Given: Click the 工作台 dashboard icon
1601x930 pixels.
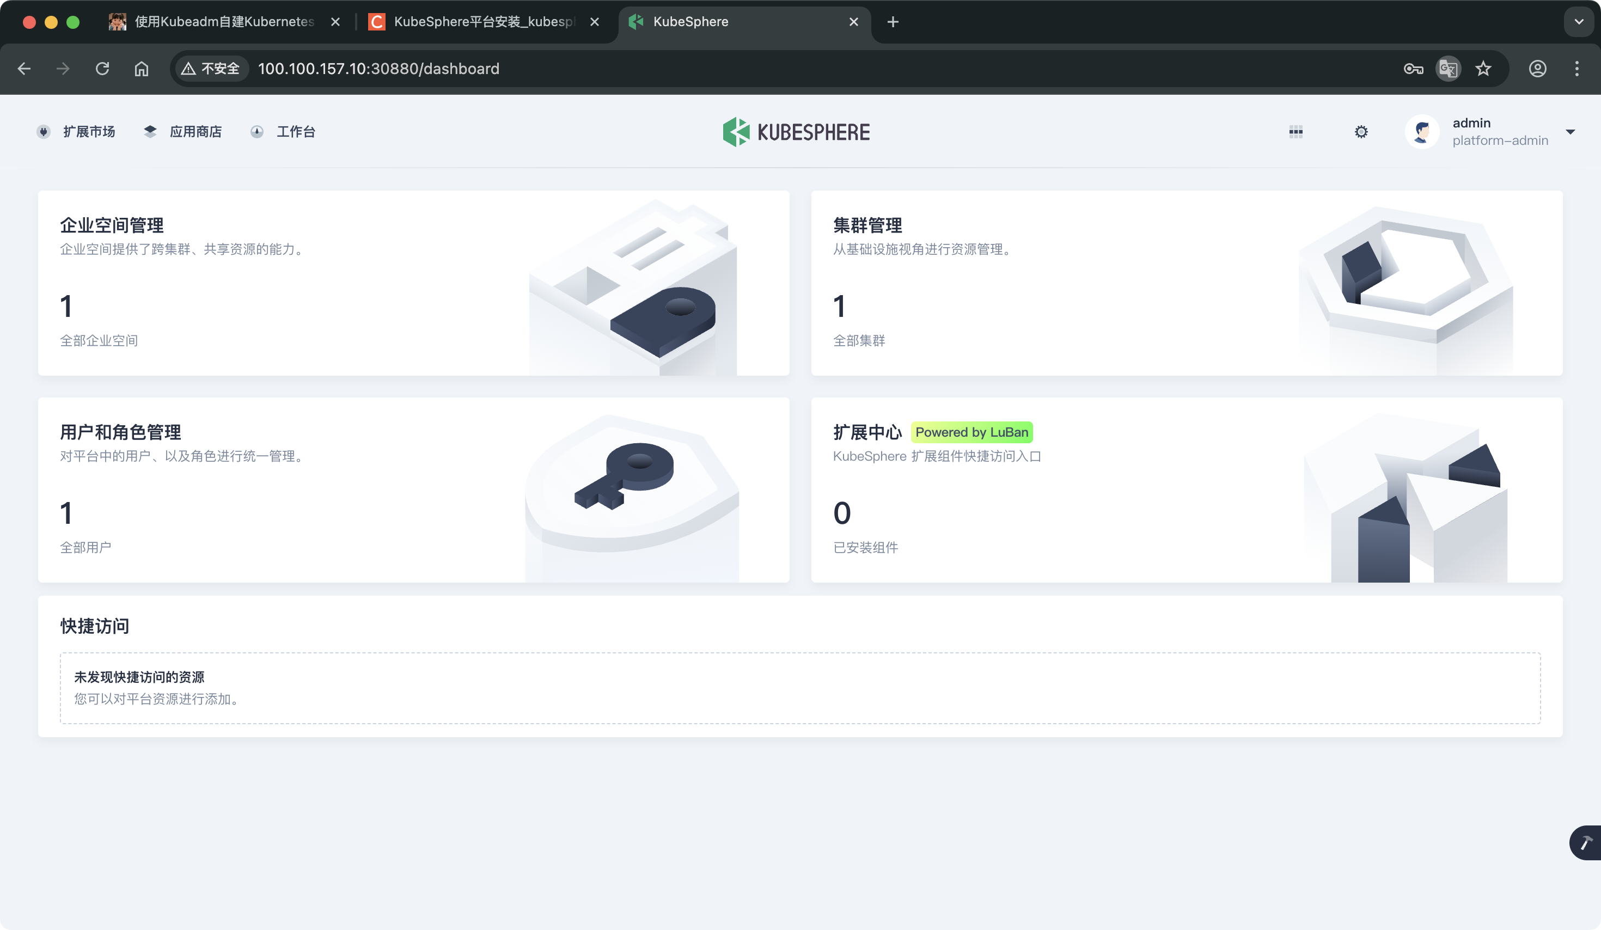Looking at the screenshot, I should (256, 132).
